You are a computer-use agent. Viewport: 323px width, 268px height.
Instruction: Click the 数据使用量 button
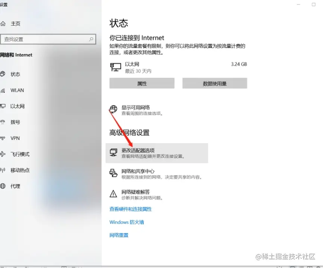[x=215, y=83]
